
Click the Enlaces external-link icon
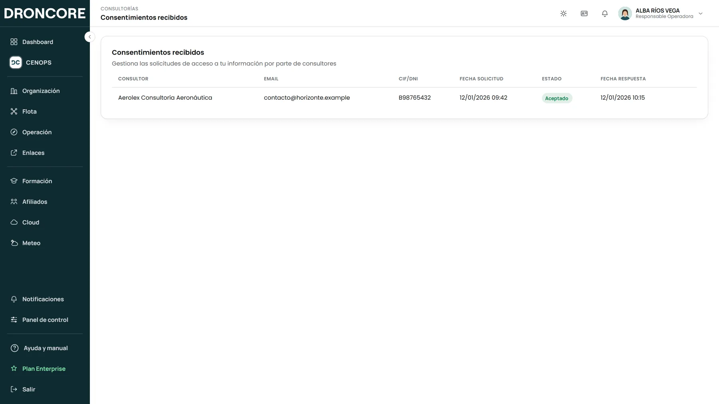pos(14,153)
